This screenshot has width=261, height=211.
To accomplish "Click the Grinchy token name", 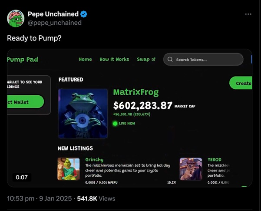I will point(94,160).
